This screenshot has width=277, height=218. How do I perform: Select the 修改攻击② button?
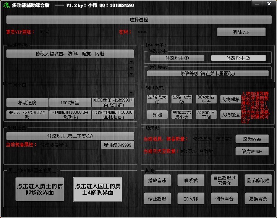[238, 58]
